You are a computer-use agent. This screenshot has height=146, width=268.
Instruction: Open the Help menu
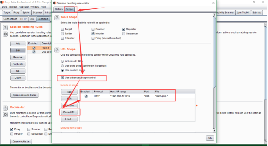(43, 7)
